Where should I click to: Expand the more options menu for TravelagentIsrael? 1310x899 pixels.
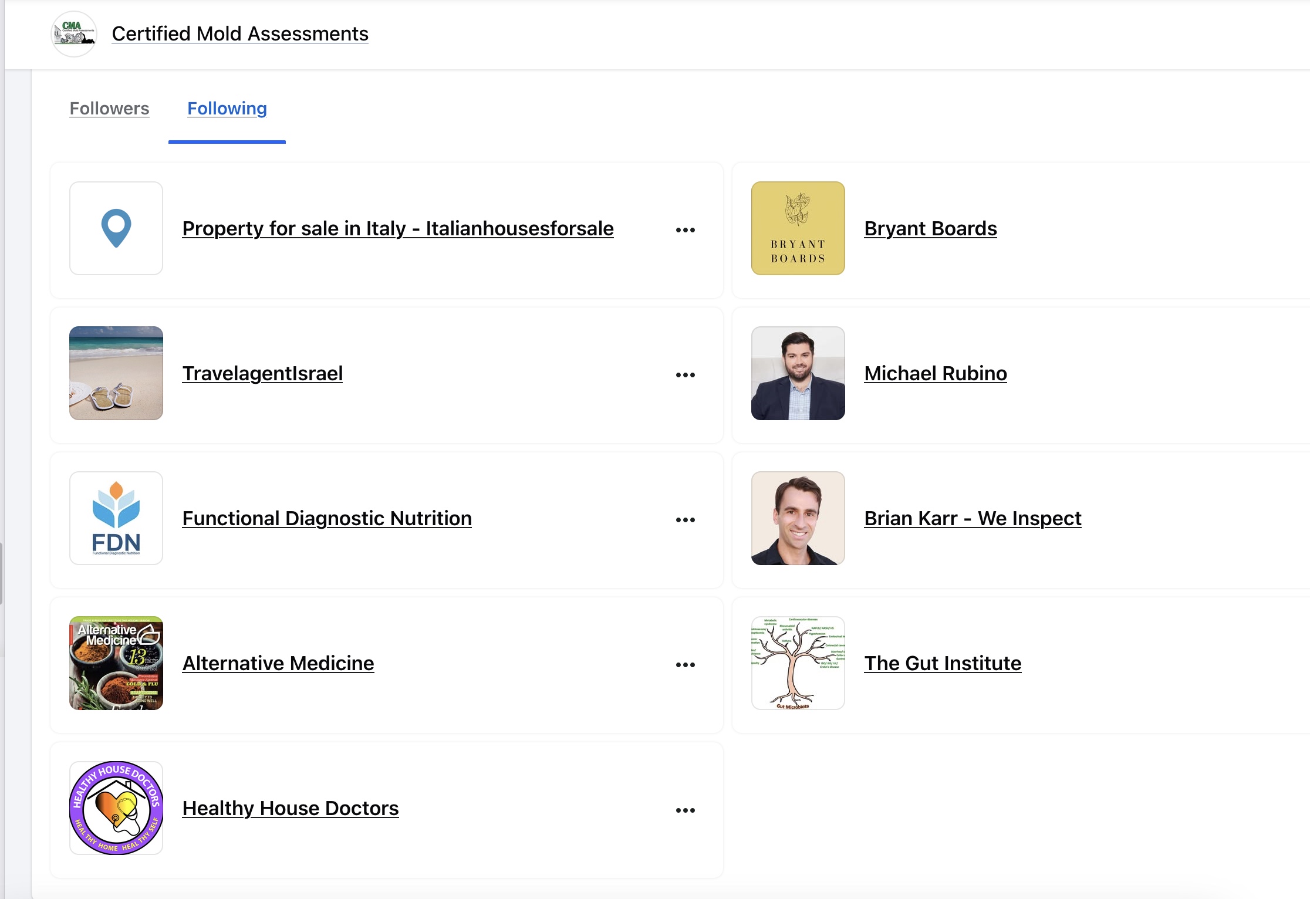pos(685,375)
